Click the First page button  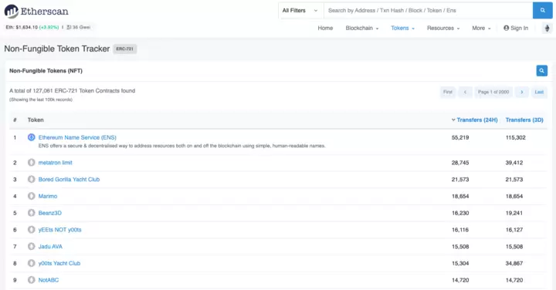point(447,92)
